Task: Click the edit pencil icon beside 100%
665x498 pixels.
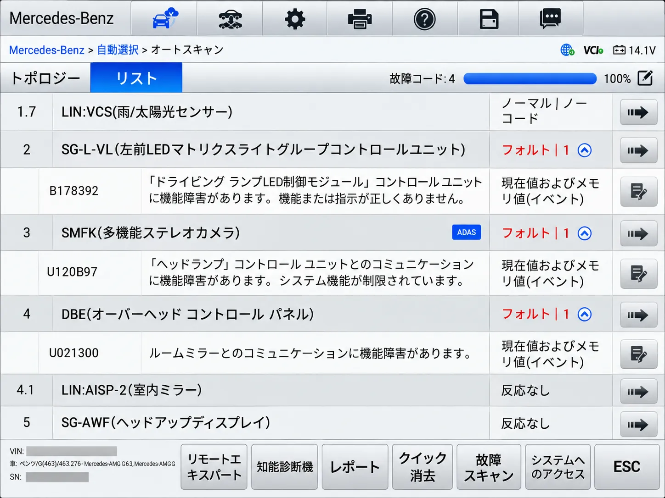Action: coord(645,78)
